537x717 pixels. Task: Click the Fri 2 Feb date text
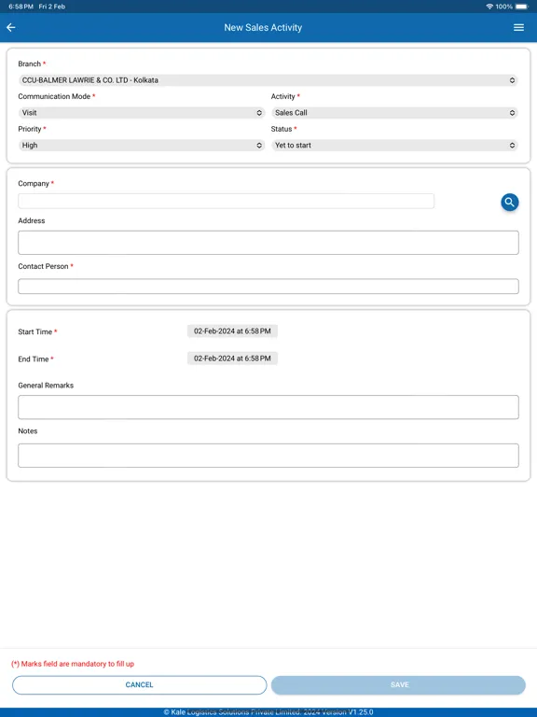(52, 7)
